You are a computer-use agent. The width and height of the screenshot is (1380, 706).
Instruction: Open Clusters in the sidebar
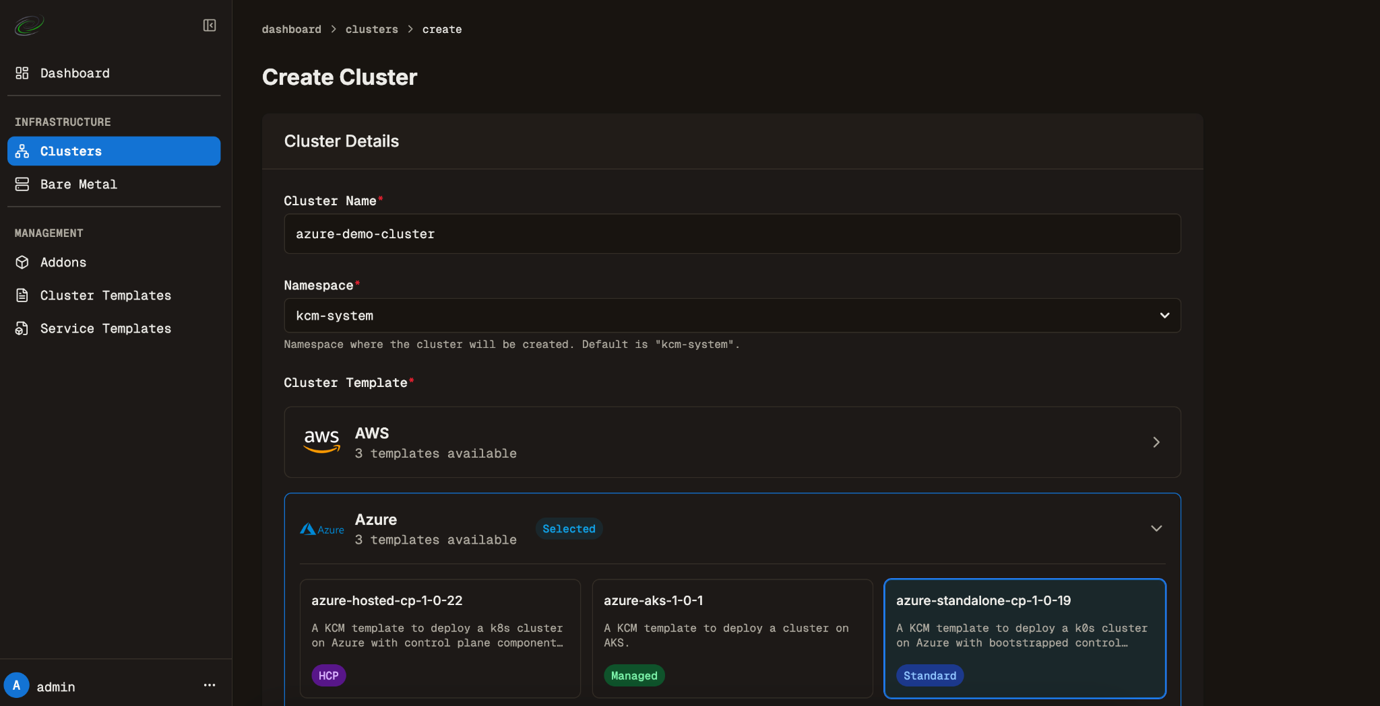[114, 151]
